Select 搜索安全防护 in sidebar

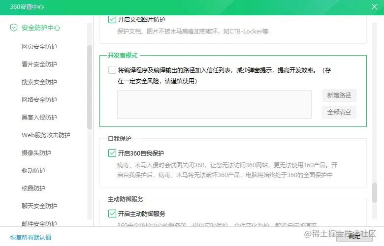point(39,82)
